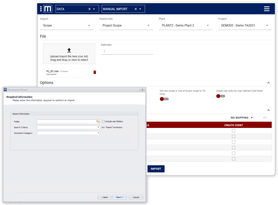Viewport: 278px width, 205px height.
Task: Click the Delimiter input field
Action: (x=126, y=51)
